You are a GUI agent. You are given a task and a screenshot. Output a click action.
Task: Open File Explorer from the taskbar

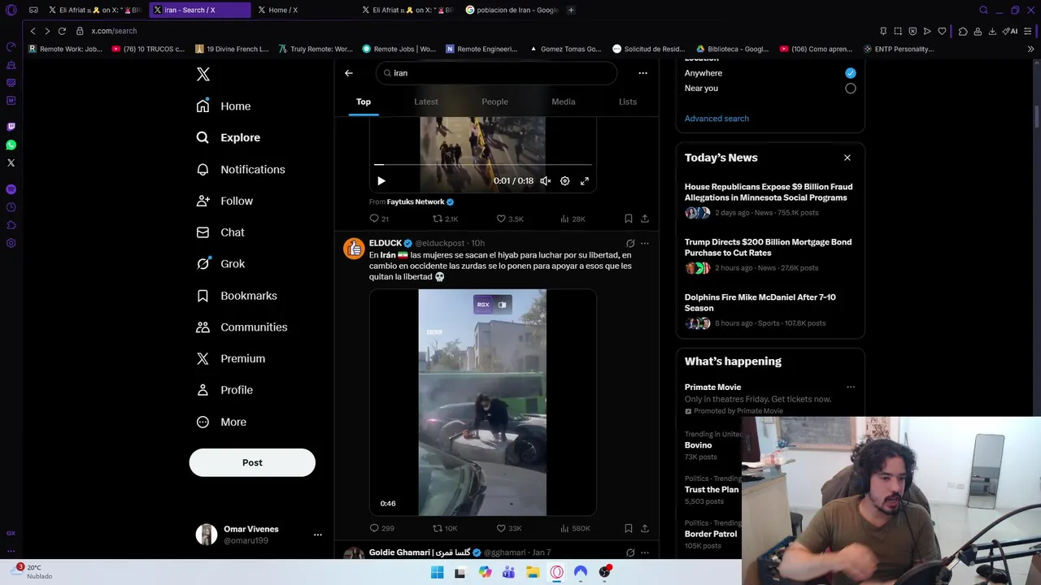[x=533, y=572]
